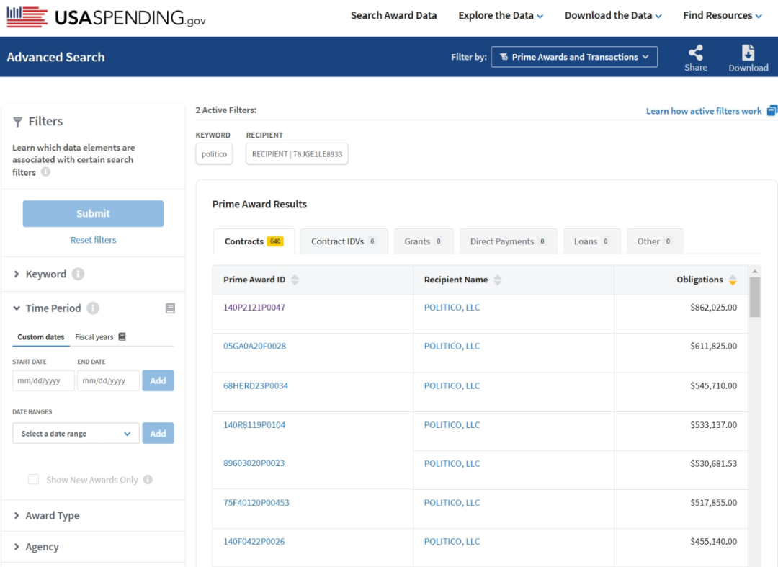This screenshot has height=567, width=778.
Task: Click POLITICO, LLC in $862,025.00 row
Action: (452, 307)
